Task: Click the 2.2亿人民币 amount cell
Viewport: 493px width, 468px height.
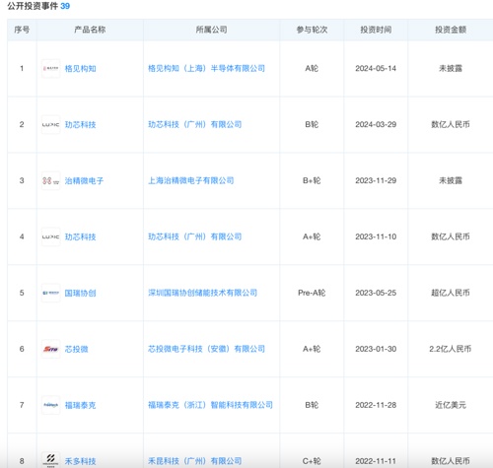Action: [x=451, y=349]
